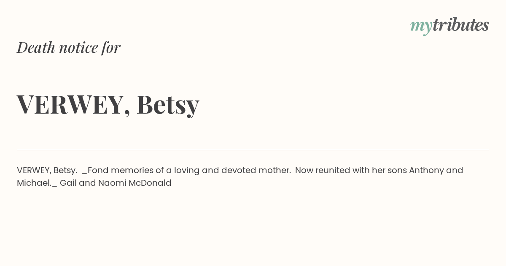
Task: Click the horizontal divider line below the title
Action: coord(253,150)
